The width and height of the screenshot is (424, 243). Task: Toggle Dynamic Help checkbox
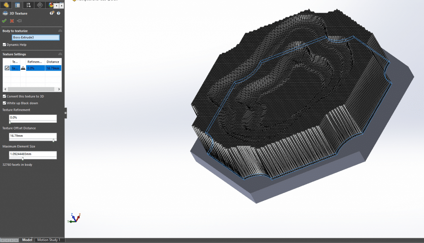[4, 45]
